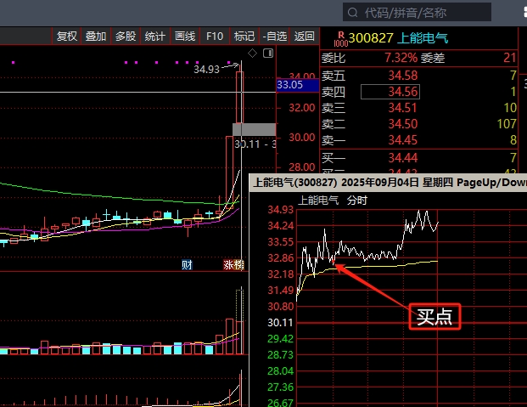Open the 复权 toolbar option
The width and height of the screenshot is (527, 407).
click(66, 36)
